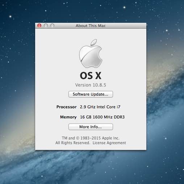Select the '2.9 GHz Intel Core i7' text
This screenshot has height=184, width=184.
coord(100,107)
